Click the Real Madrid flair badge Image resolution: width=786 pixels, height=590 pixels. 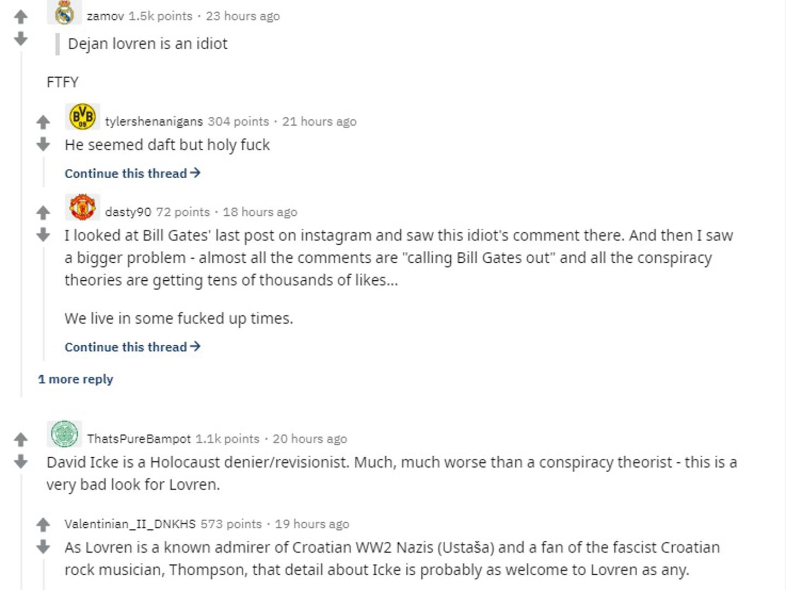click(x=65, y=13)
